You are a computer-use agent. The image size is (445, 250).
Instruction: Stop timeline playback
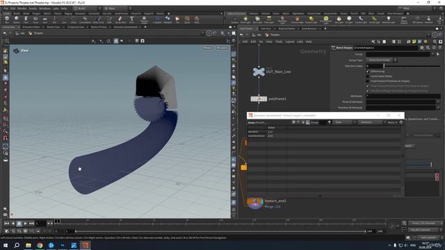point(19,224)
